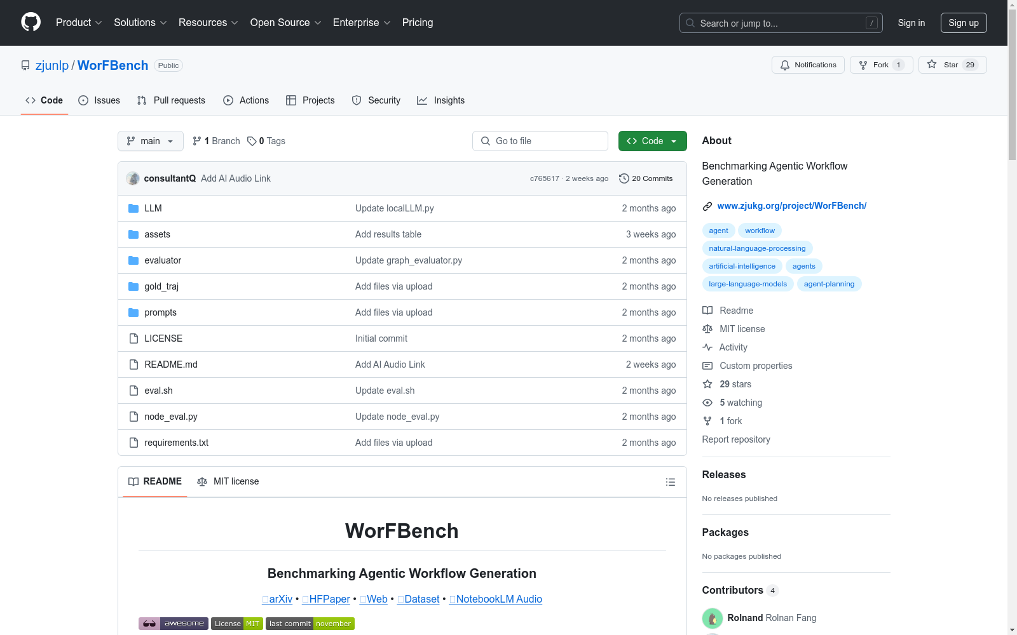The width and height of the screenshot is (1017, 635).
Task: Expand the Solutions menu
Action: click(x=140, y=23)
